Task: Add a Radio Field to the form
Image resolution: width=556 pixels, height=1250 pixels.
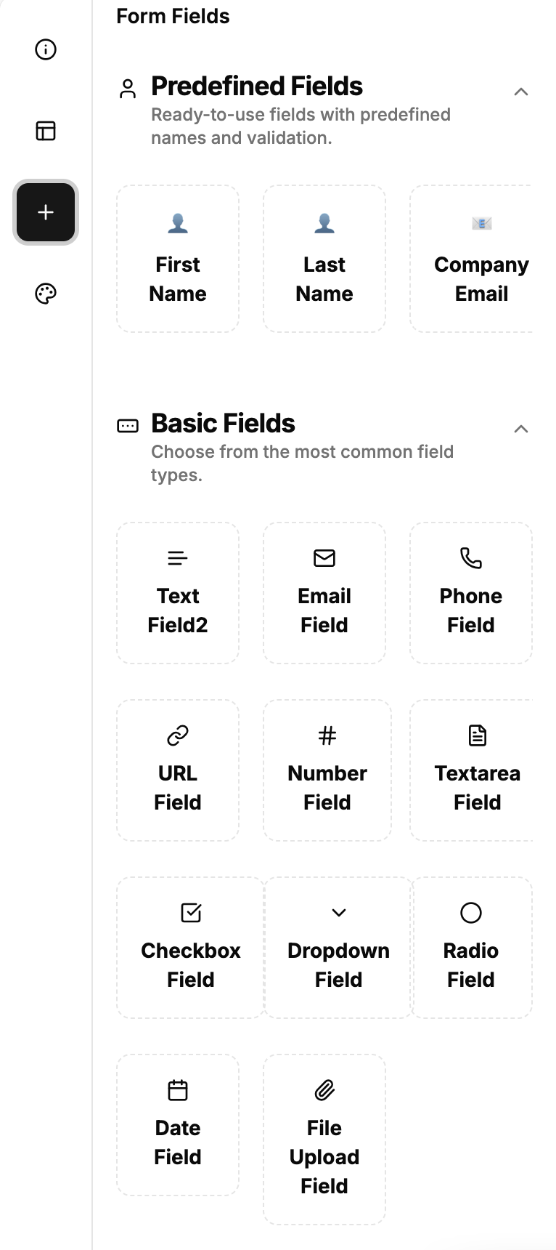Action: 472,948
